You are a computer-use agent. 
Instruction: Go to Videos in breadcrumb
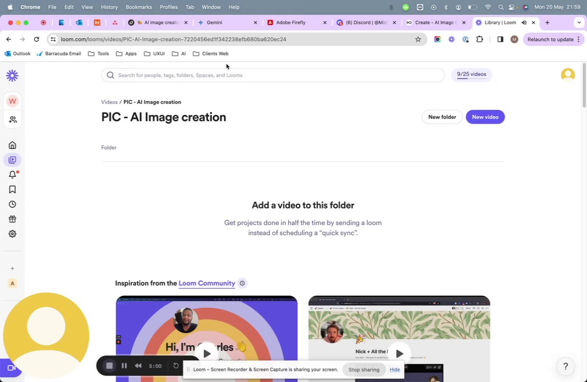point(109,102)
